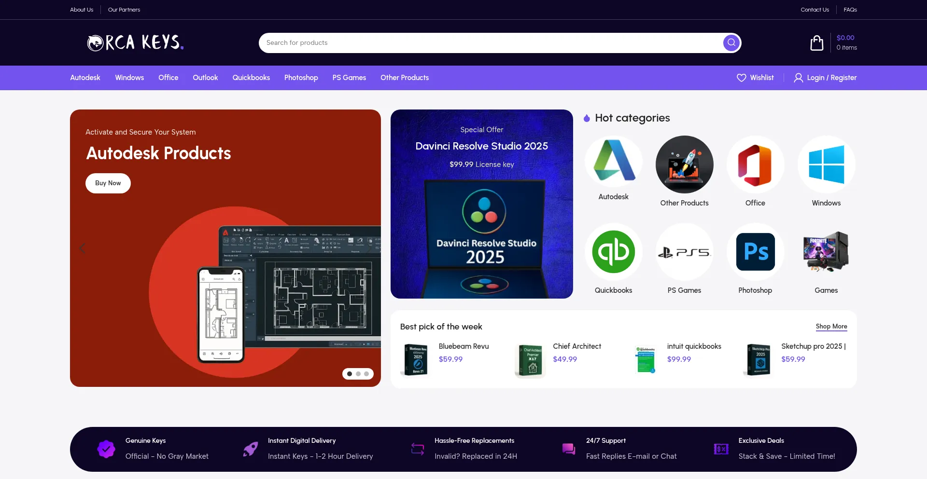This screenshot has height=479, width=927.
Task: Open the shopping bag cart icon
Action: click(x=817, y=43)
